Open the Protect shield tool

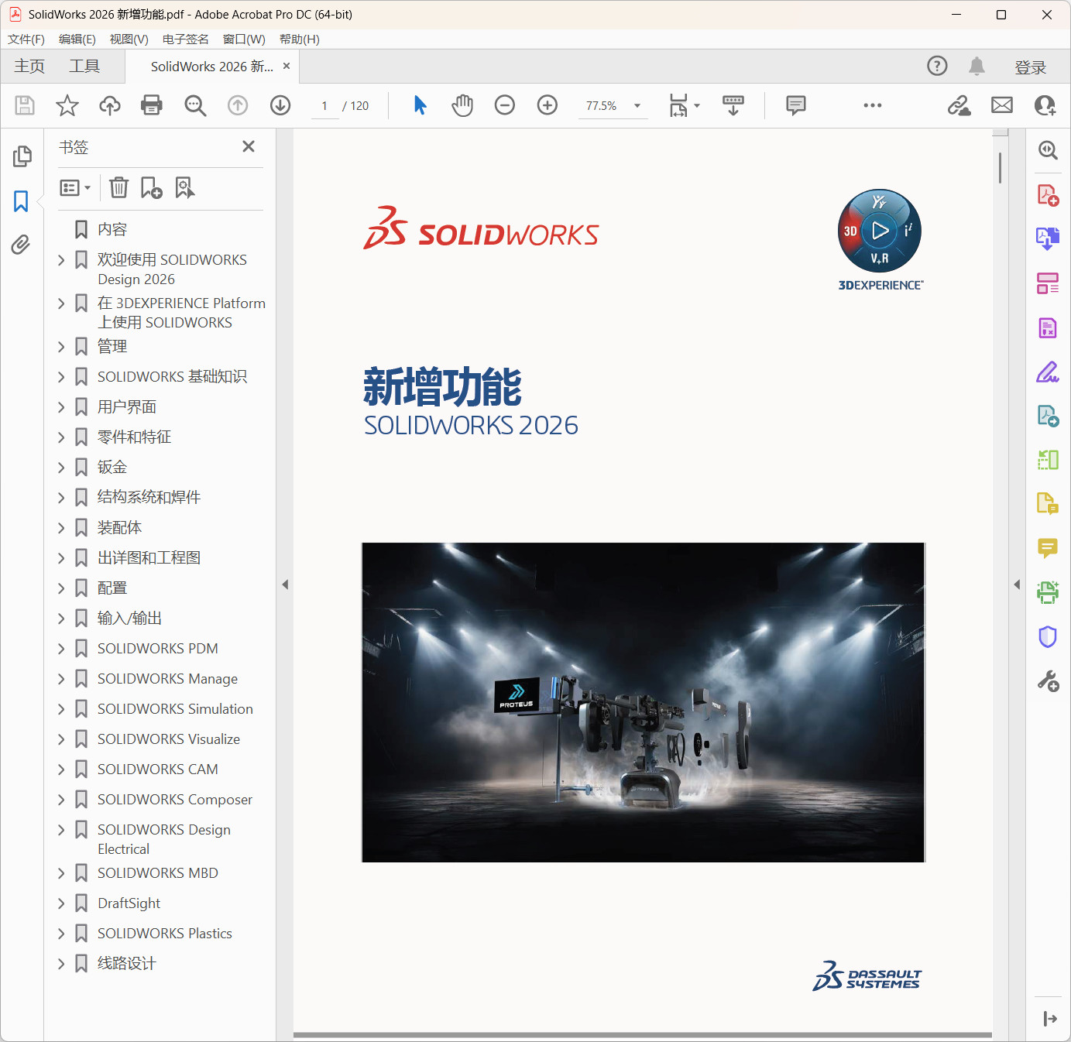pos(1048,636)
